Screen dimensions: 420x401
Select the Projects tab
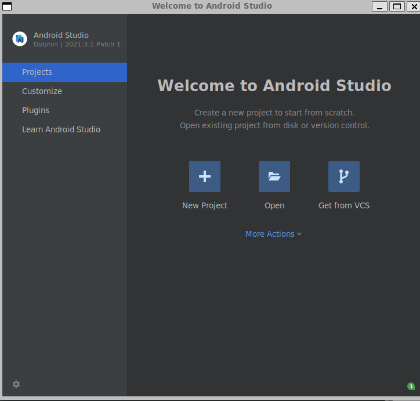[x=64, y=72]
